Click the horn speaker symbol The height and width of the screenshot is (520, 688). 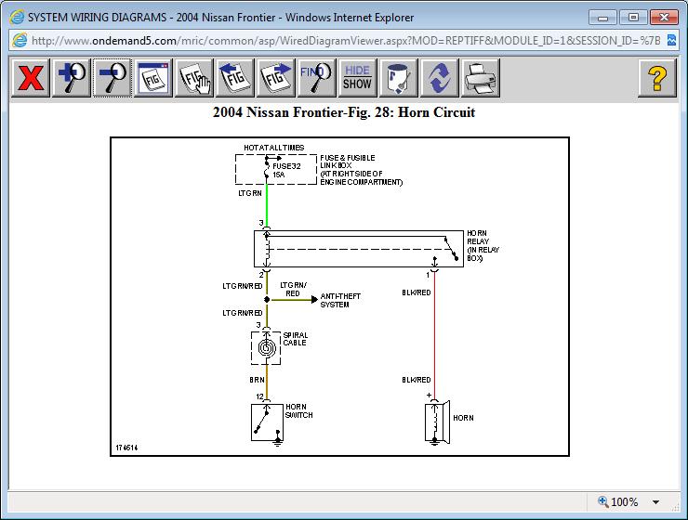click(x=437, y=422)
